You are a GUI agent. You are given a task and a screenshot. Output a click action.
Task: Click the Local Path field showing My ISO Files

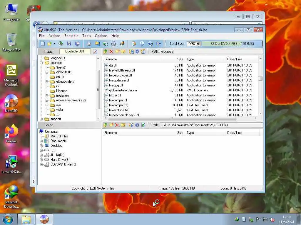click(x=211, y=125)
